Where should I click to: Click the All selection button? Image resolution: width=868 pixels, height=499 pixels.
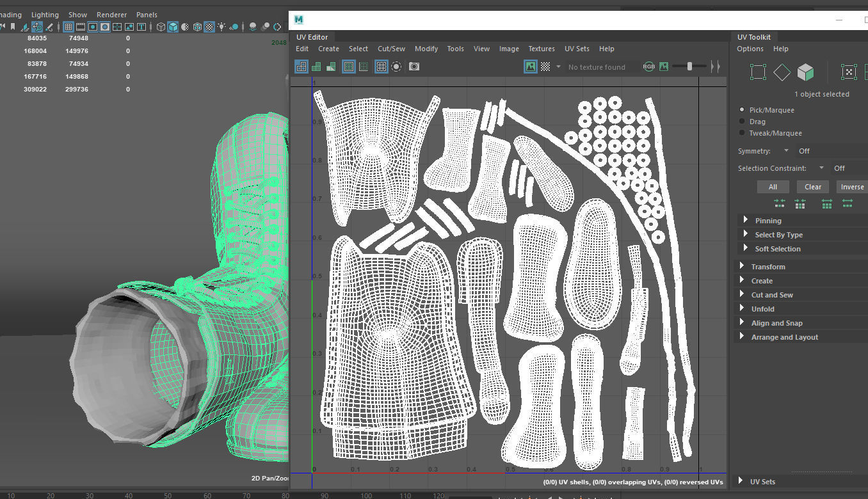tap(773, 187)
